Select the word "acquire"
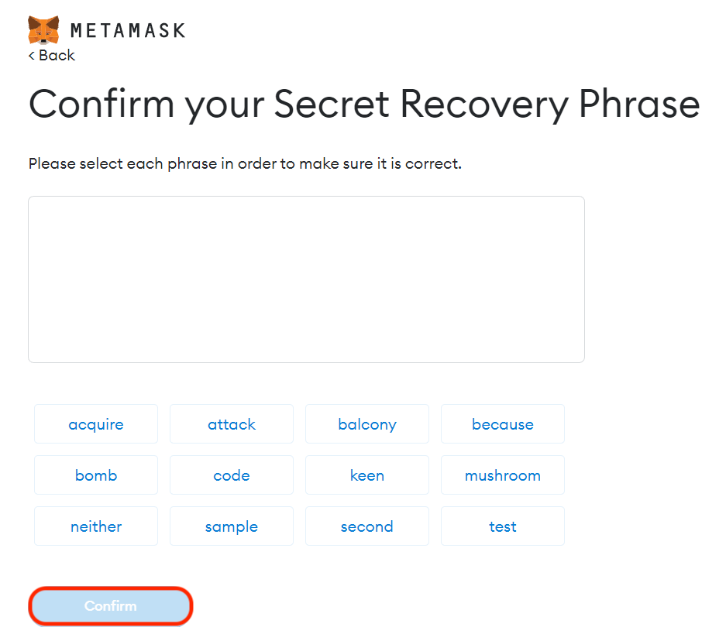The height and width of the screenshot is (627, 726). [96, 424]
